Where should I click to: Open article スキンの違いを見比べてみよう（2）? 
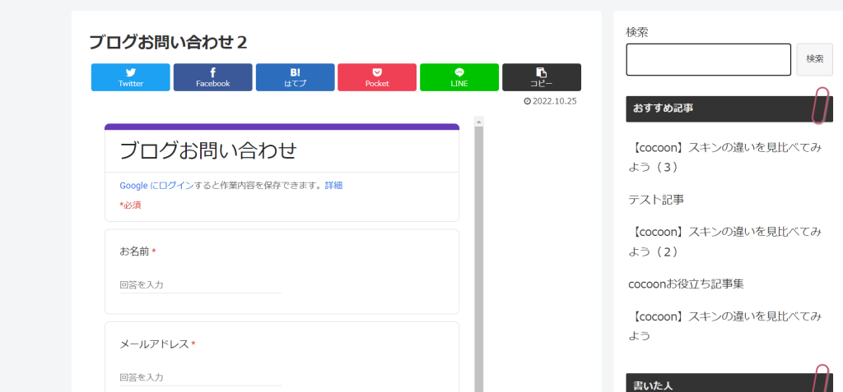click(724, 241)
